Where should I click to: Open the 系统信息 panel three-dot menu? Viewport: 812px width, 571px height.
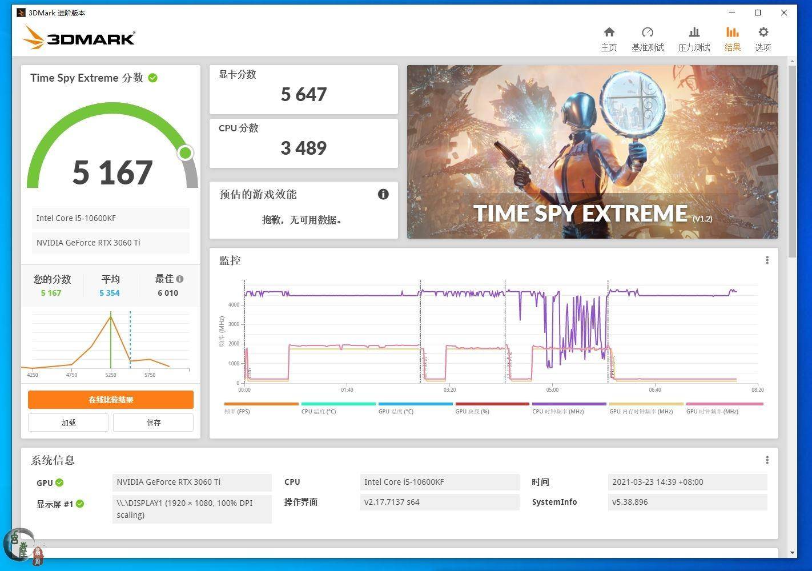(767, 460)
